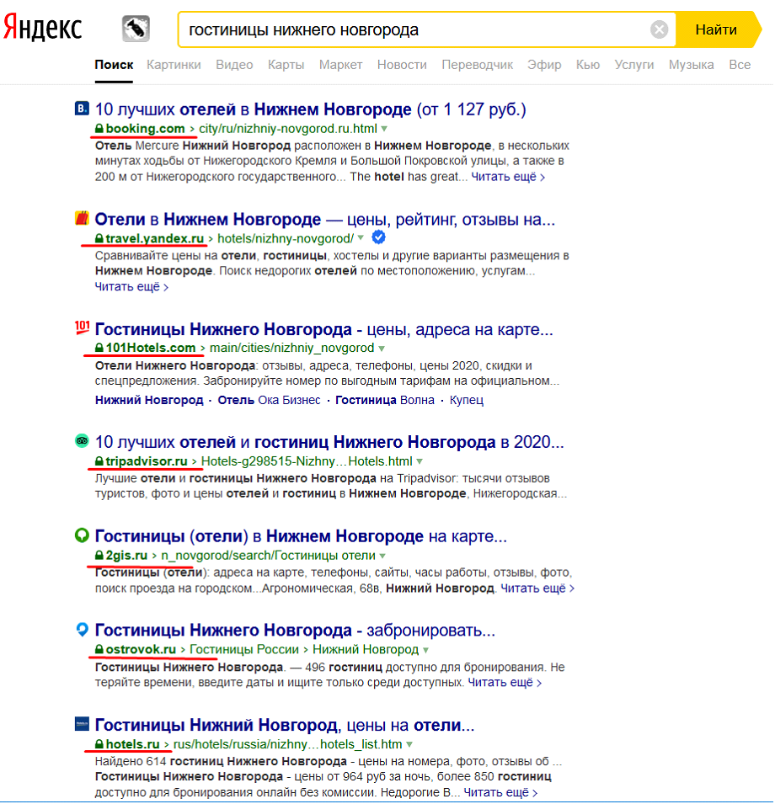Switch to the Картинки tab
Screen dimensions: 775x804
pos(174,65)
